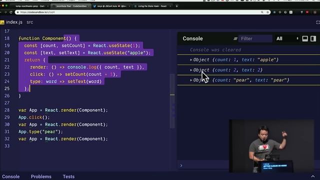Toggle fullscreen editor icon at top right

(x=318, y=22)
